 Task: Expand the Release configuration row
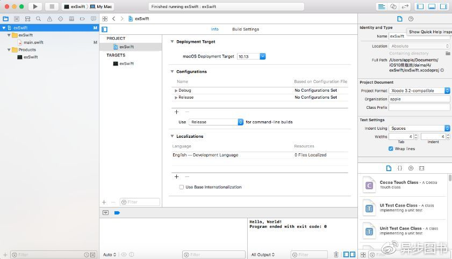tap(176, 98)
